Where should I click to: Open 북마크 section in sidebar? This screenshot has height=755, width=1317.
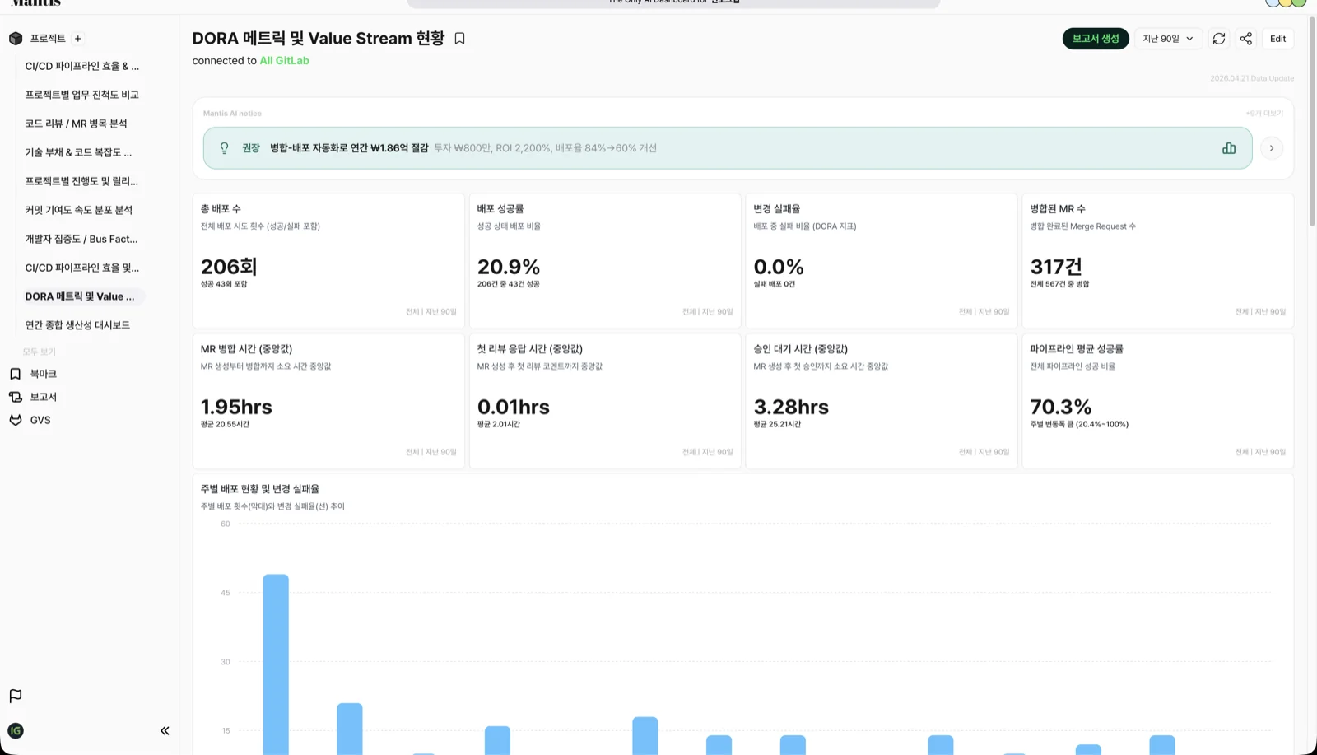click(43, 374)
